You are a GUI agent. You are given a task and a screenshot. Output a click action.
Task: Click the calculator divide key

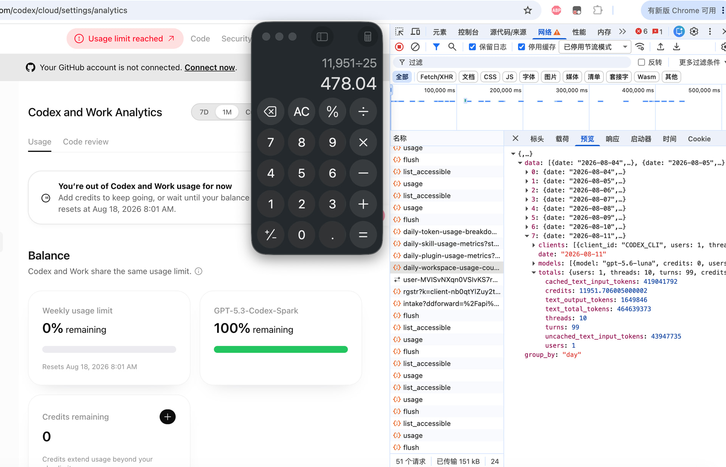click(363, 111)
